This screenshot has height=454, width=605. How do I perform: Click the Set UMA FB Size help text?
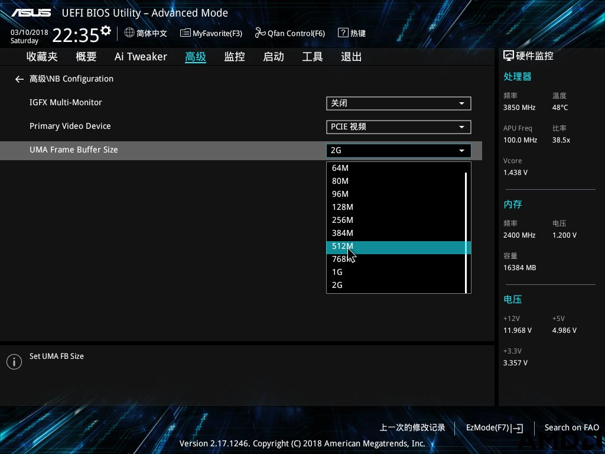pos(57,356)
